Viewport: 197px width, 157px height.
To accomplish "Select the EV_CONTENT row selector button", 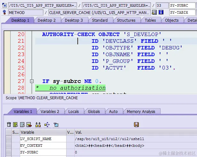I will (9, 146).
